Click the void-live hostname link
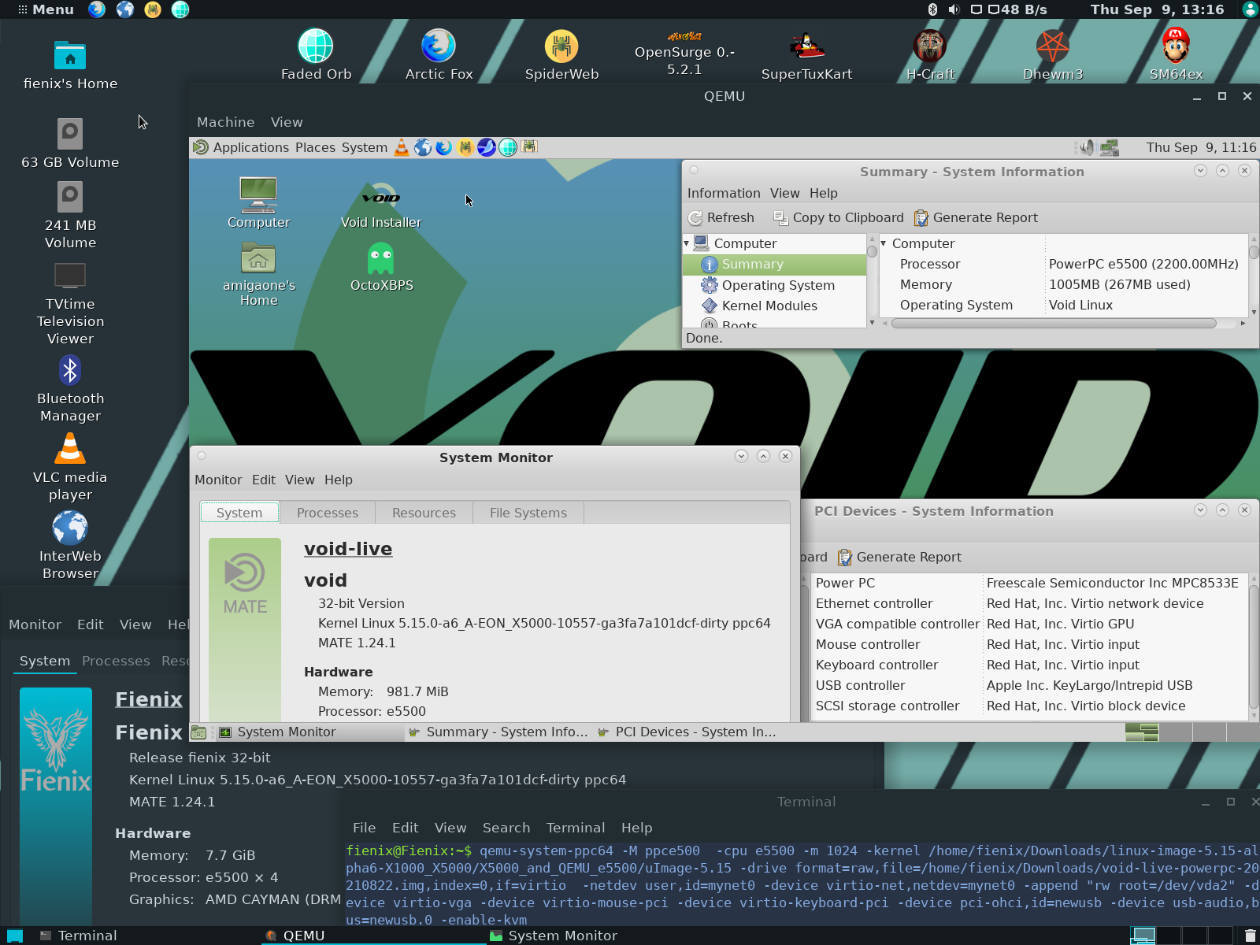1260x945 pixels. 348,549
